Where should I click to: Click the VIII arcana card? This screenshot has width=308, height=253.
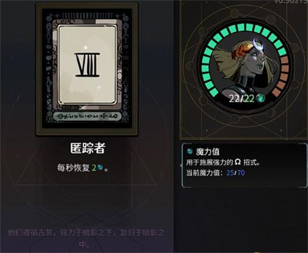tap(87, 69)
